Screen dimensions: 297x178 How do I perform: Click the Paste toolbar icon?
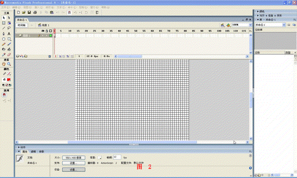tap(51, 13)
